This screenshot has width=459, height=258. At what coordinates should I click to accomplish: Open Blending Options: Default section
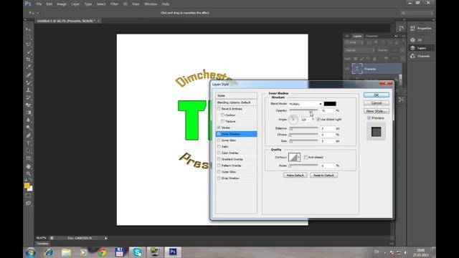pos(236,102)
